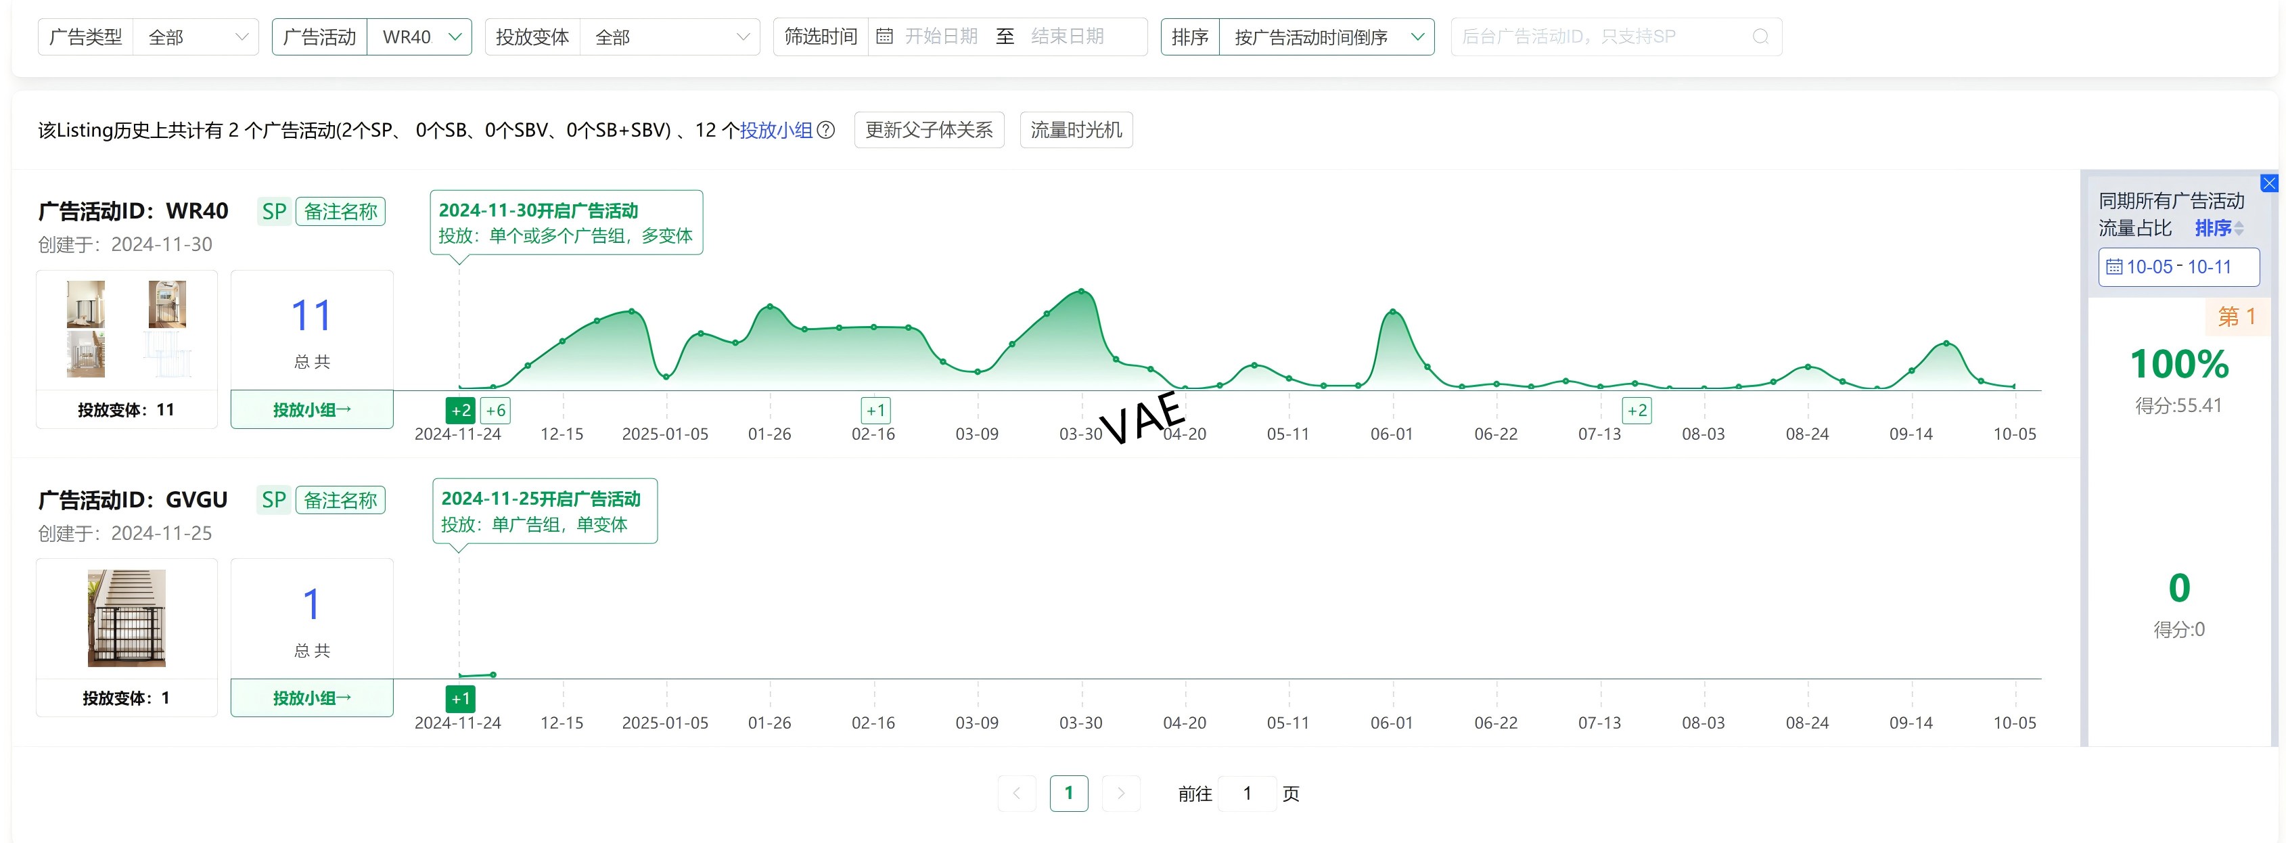2286x843 pixels.
Task: Click the 前往 page number input field
Action: [1247, 794]
